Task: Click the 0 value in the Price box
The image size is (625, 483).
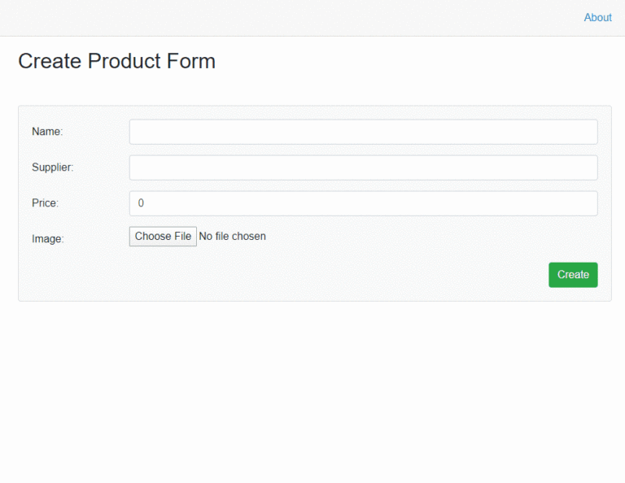Action: click(141, 203)
